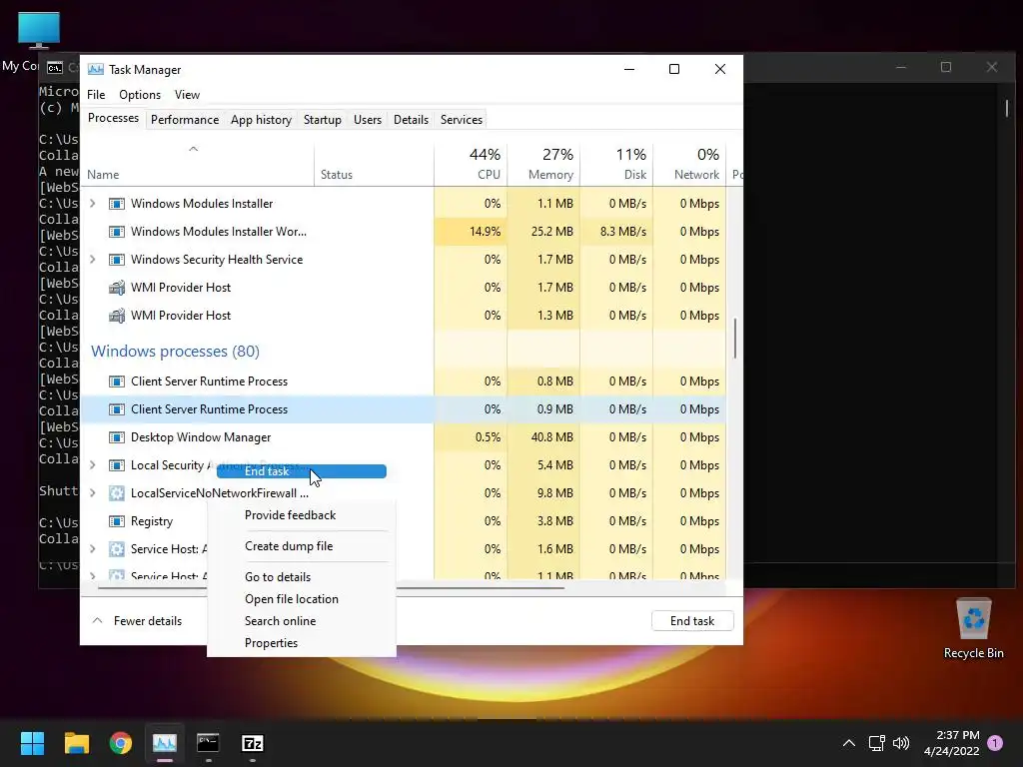Image resolution: width=1023 pixels, height=767 pixels.
Task: Open File Explorer from the taskbar
Action: 76,743
